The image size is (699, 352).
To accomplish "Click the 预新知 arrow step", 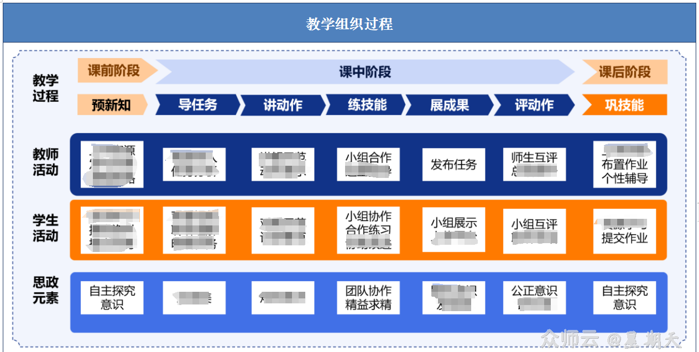I will [111, 105].
